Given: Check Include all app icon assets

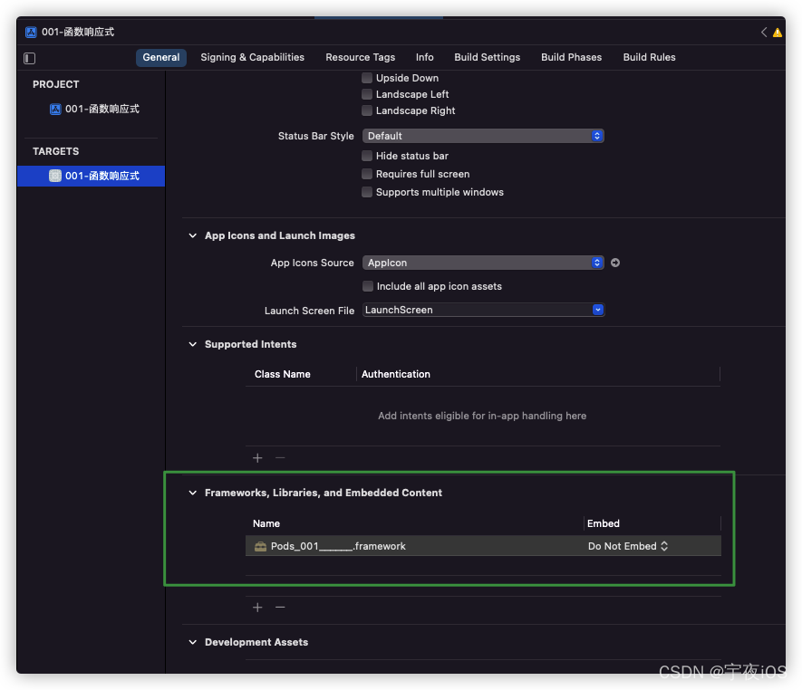Looking at the screenshot, I should (367, 287).
